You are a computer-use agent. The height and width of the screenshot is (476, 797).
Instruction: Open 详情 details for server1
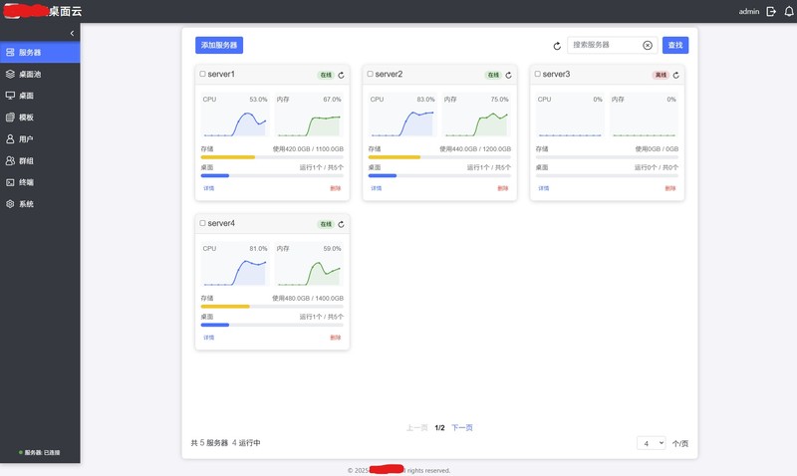209,188
